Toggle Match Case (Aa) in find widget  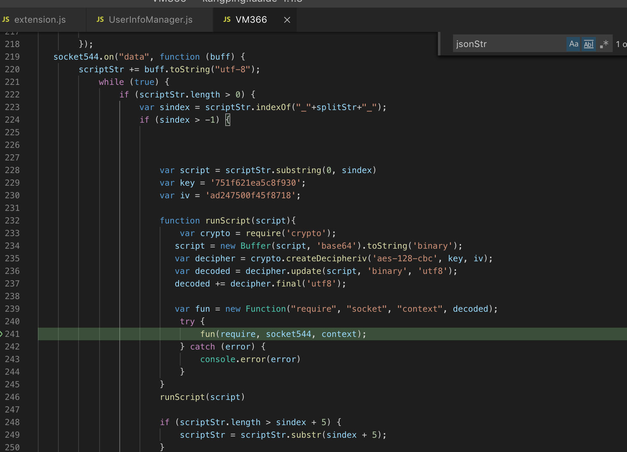click(574, 44)
